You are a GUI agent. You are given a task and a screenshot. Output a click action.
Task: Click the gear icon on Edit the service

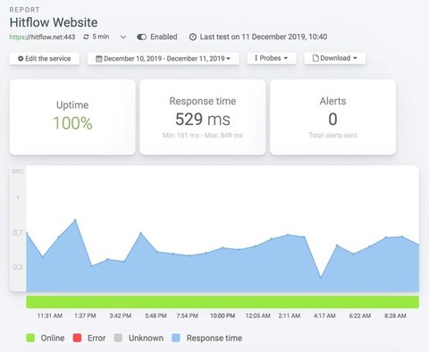pyautogui.click(x=21, y=59)
